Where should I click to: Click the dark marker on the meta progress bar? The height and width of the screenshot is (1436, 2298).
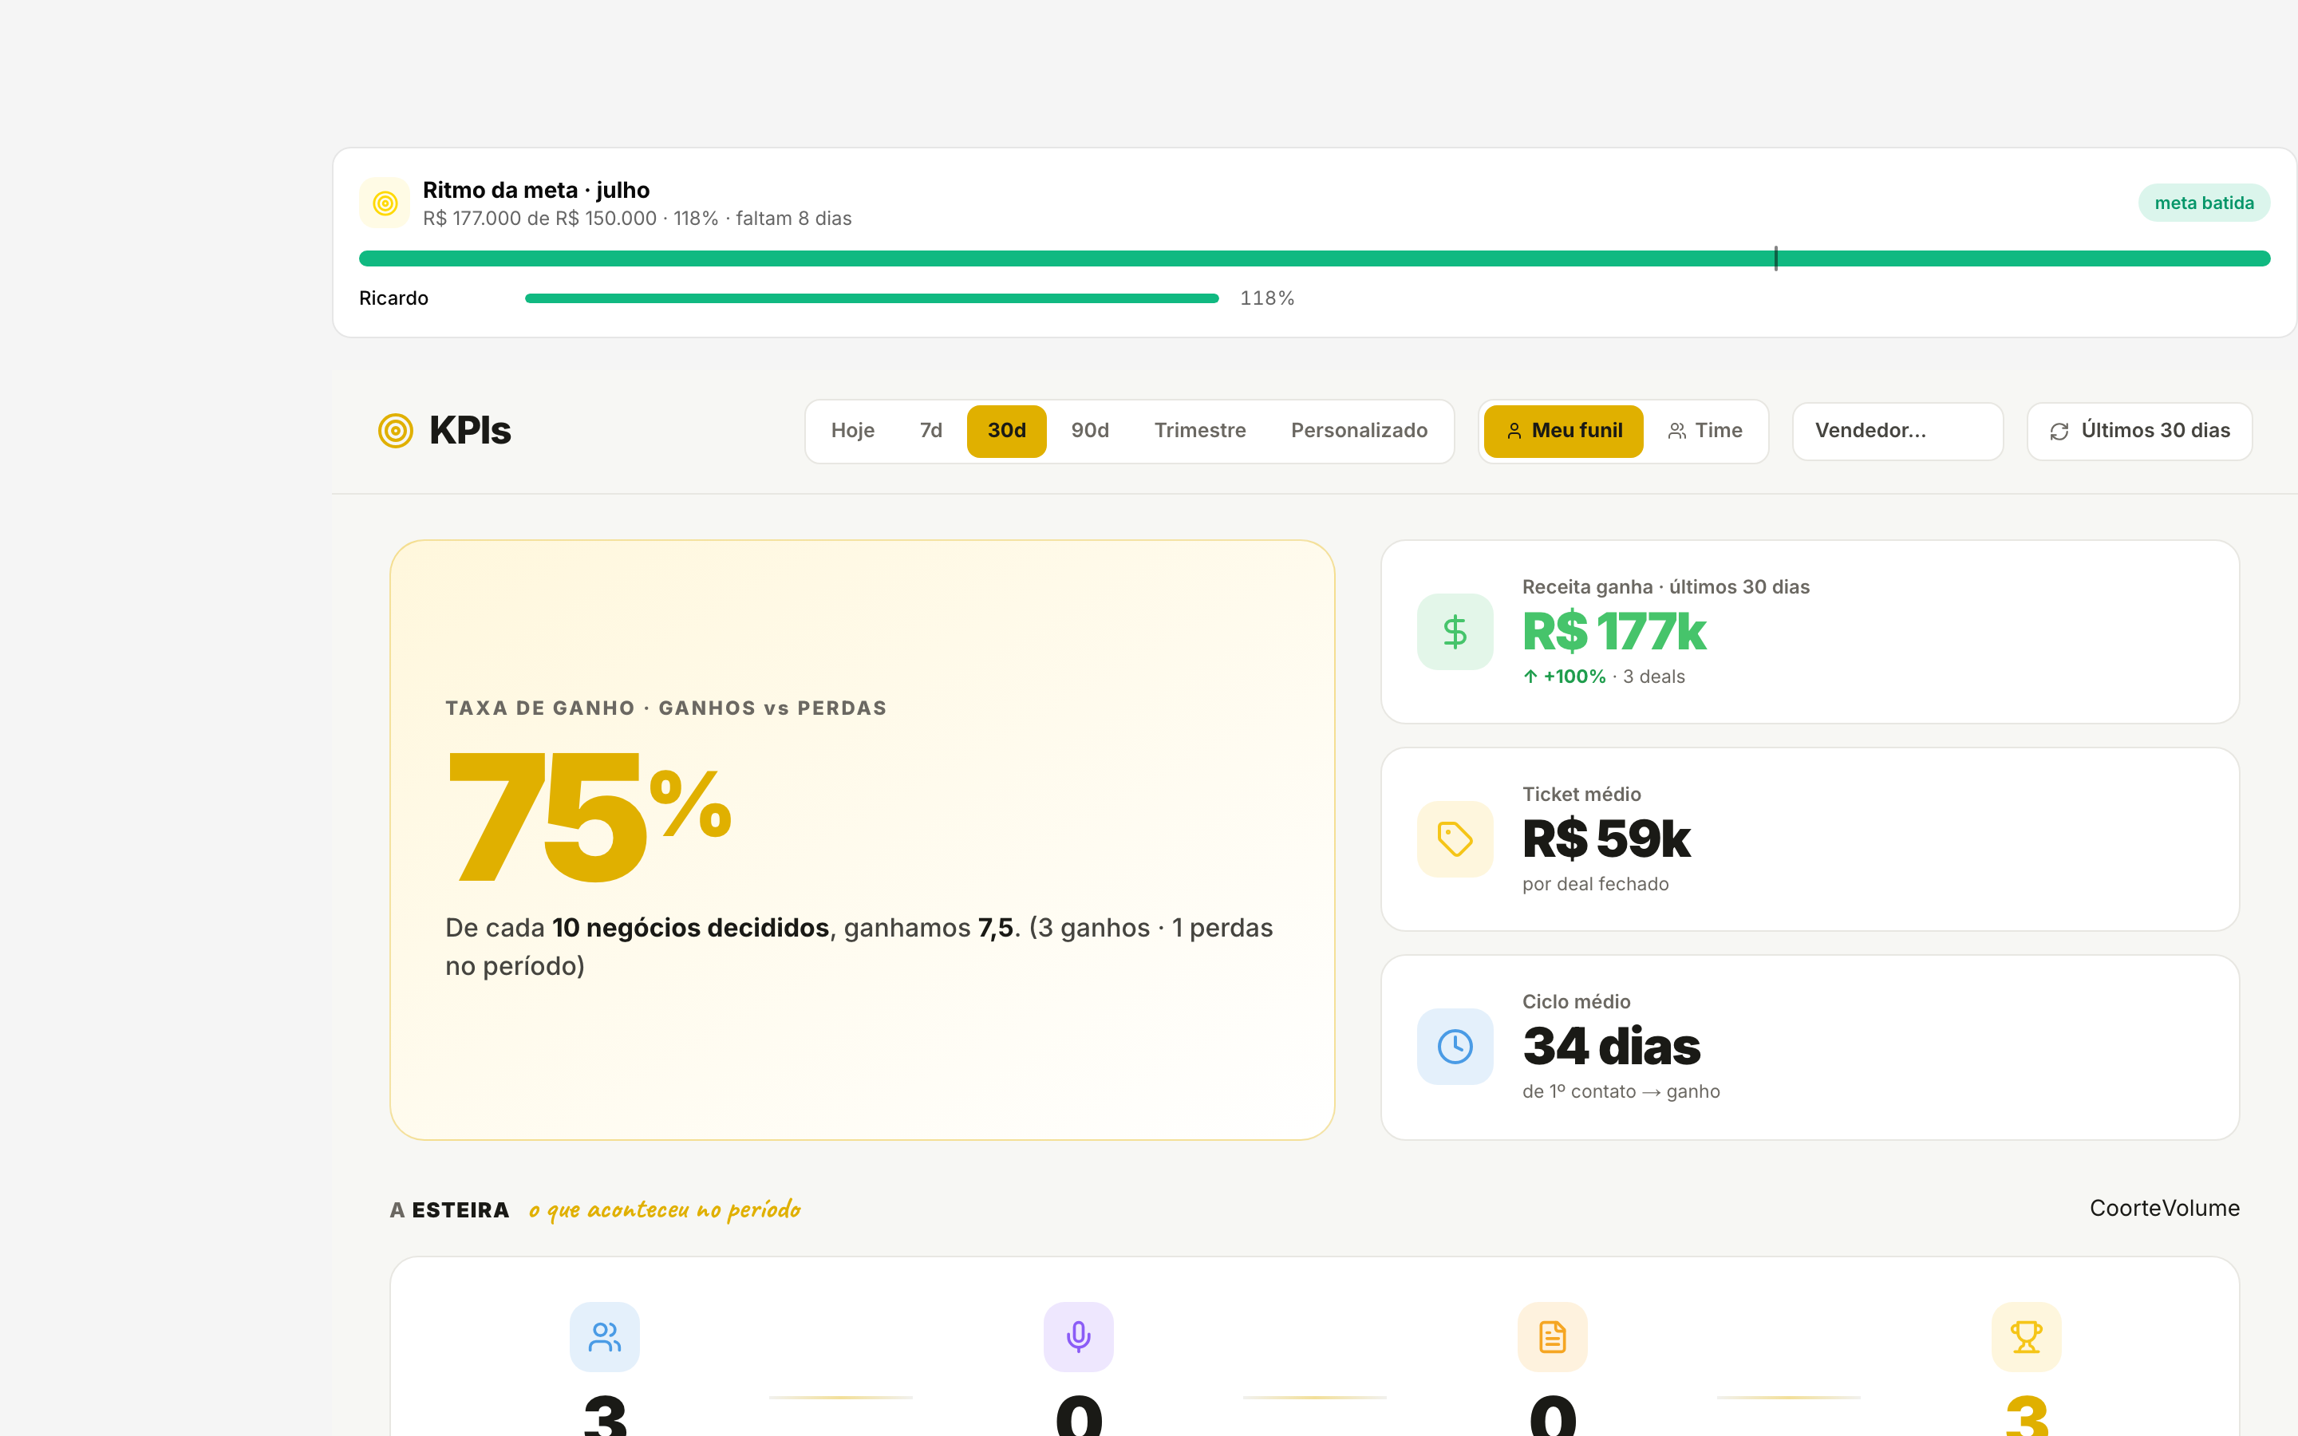(x=1775, y=258)
